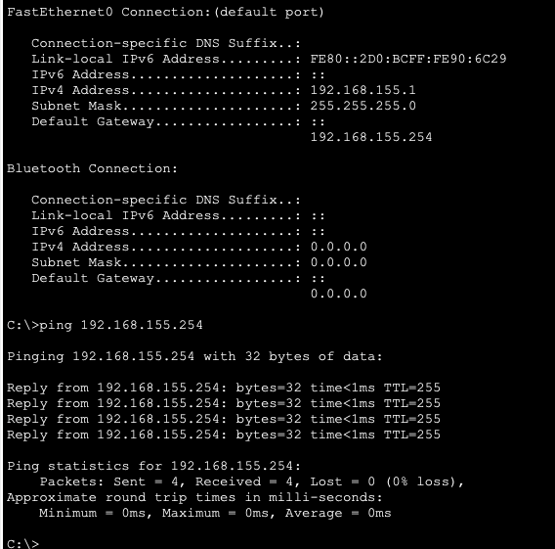Click the Packets Sent = 4 statistics line
The image size is (555, 549).
pyautogui.click(x=251, y=481)
